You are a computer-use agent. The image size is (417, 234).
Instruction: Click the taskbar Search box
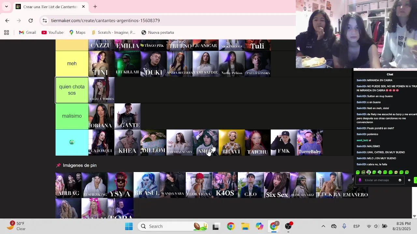click(173, 226)
